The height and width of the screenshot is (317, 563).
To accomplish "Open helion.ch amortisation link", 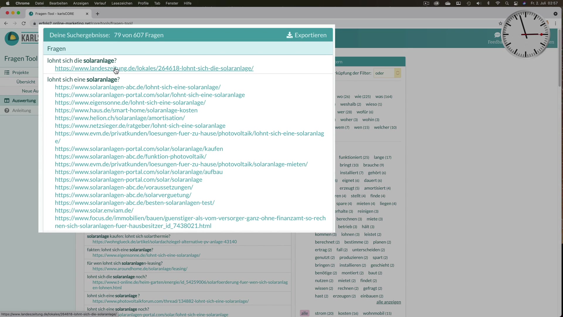I will tap(120, 118).
